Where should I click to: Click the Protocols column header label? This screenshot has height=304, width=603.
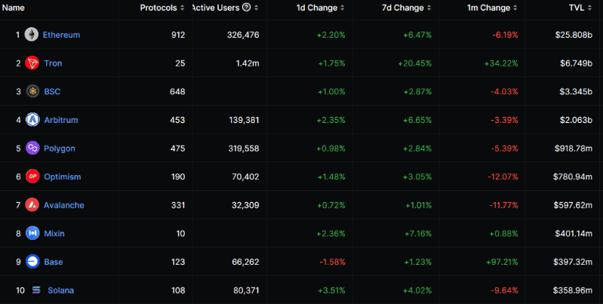(158, 8)
